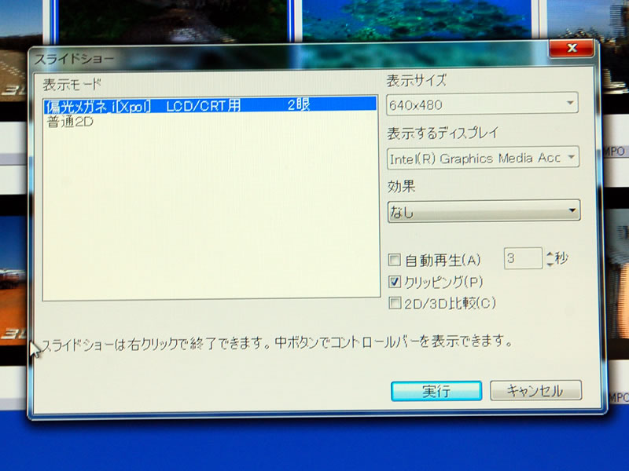Click the seconds input field showing 3
The width and height of the screenshot is (629, 471).
pos(523,258)
